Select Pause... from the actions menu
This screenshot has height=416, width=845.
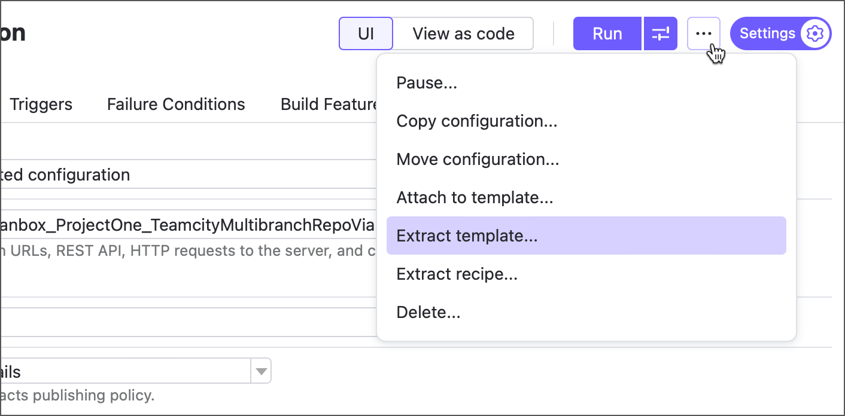(x=427, y=82)
